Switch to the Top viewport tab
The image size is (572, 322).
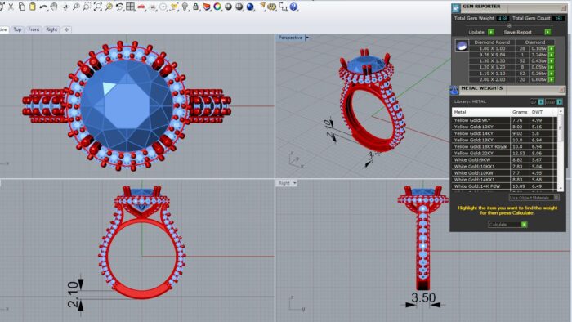(17, 29)
